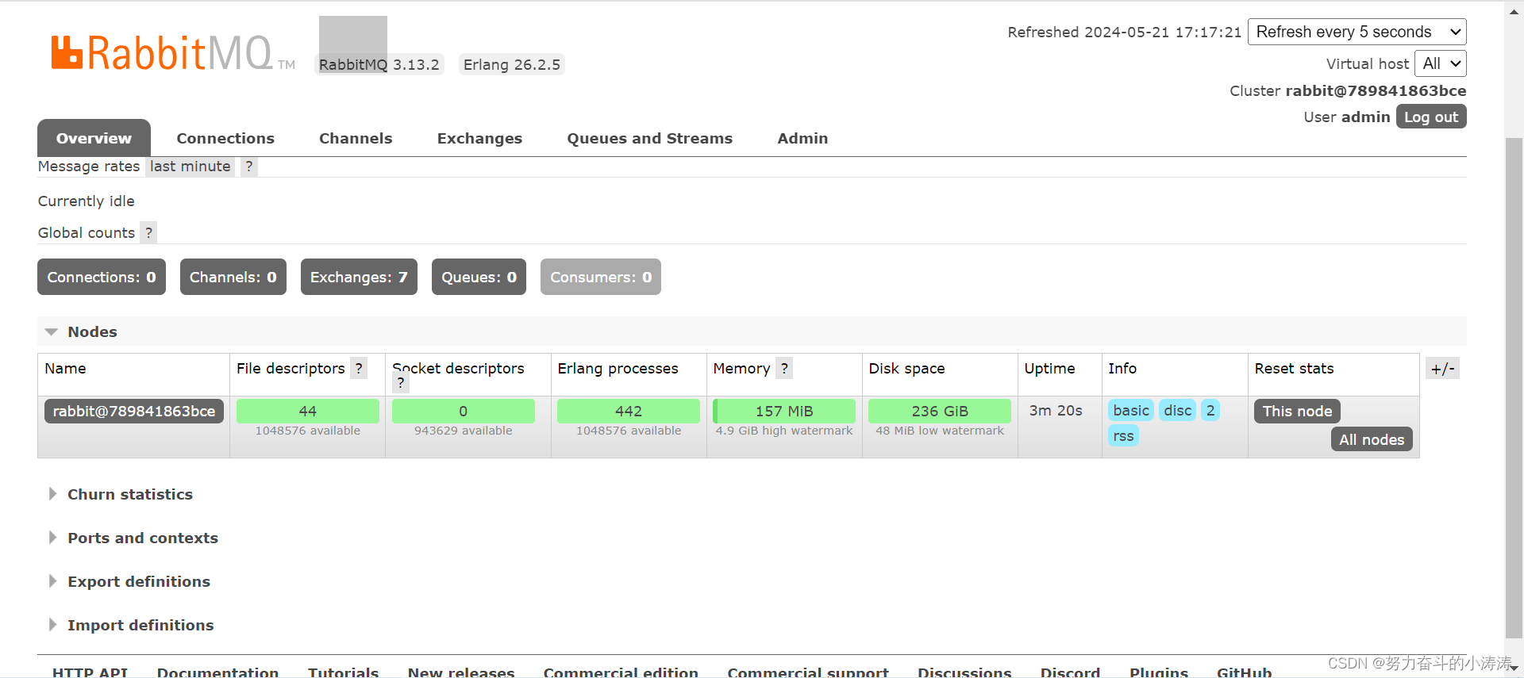Click the Log out button

coord(1431,117)
